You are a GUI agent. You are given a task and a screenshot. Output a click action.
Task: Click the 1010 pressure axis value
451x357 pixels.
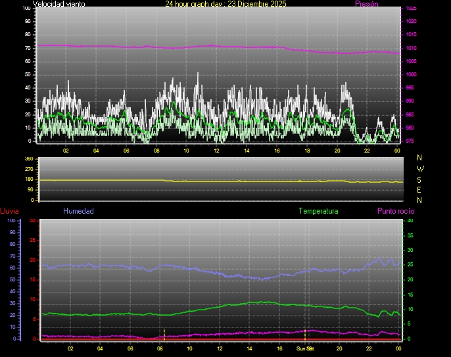pyautogui.click(x=410, y=48)
